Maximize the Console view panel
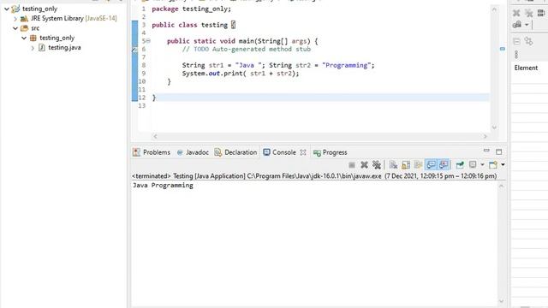 coord(498,152)
